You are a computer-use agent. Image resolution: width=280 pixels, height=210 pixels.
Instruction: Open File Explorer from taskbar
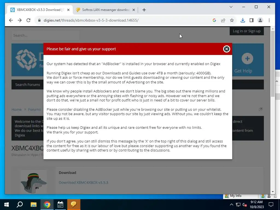(x=33, y=205)
